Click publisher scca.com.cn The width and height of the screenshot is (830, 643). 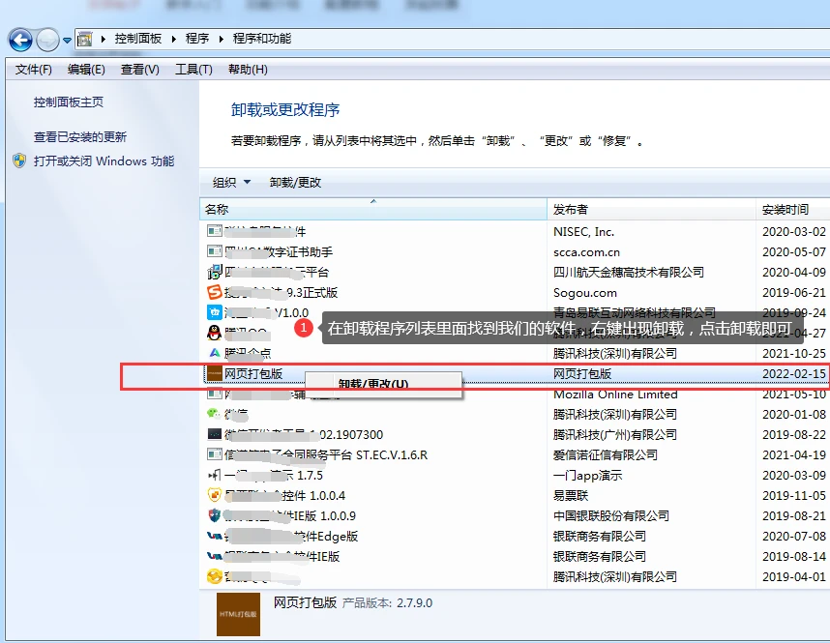click(586, 252)
